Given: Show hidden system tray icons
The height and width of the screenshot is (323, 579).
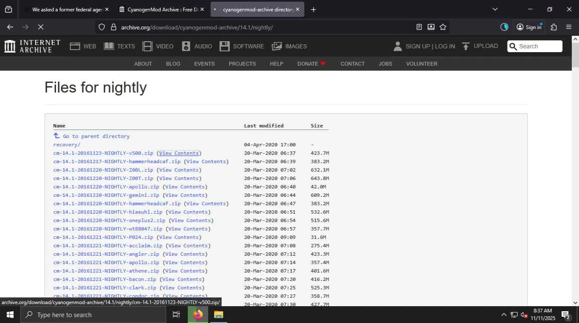Looking at the screenshot, I should [x=504, y=315].
